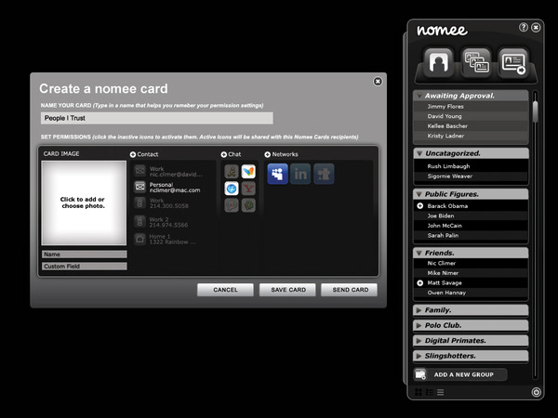The height and width of the screenshot is (418, 558).
Task: Select Sarah Palin contact
Action: [471, 235]
